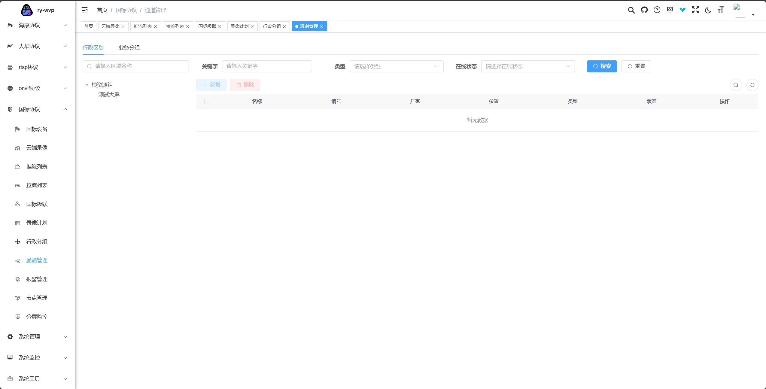Close the 云端录像 page tab

point(123,27)
